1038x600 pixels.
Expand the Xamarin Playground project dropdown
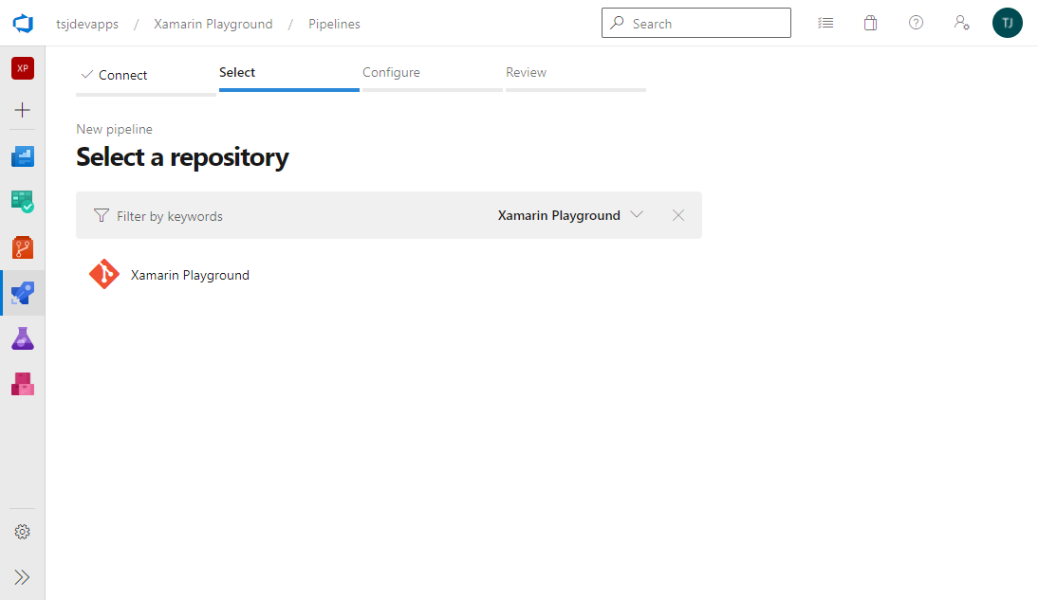point(570,215)
